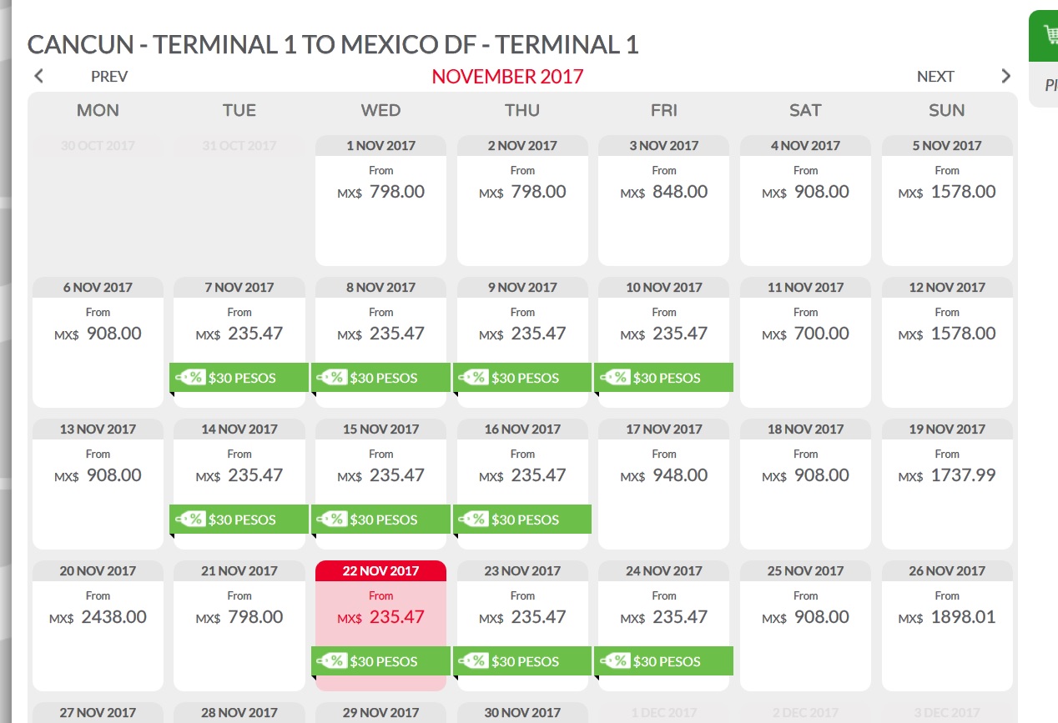Image resolution: width=1058 pixels, height=723 pixels.
Task: Click the discount tag icon on 7 Nov
Action: click(x=190, y=378)
